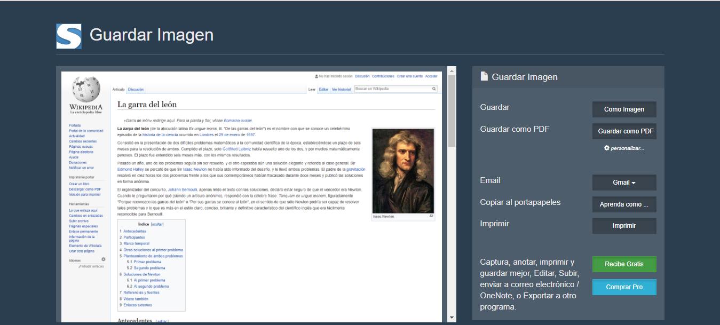720x325 pixels.
Task: Click the Isaac Newton portrait thumbnail
Action: 403,171
